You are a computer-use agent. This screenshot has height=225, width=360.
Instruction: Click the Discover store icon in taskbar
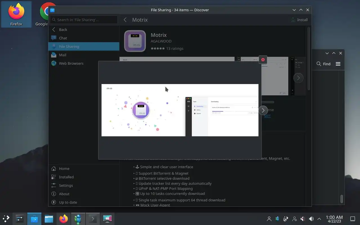[x=34, y=219]
